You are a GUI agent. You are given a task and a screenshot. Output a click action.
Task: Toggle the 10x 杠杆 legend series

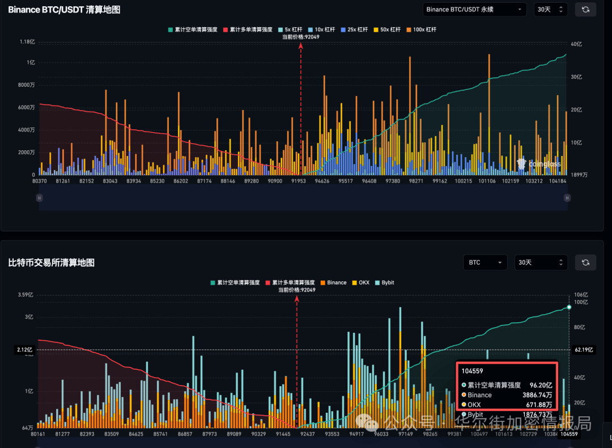(322, 29)
